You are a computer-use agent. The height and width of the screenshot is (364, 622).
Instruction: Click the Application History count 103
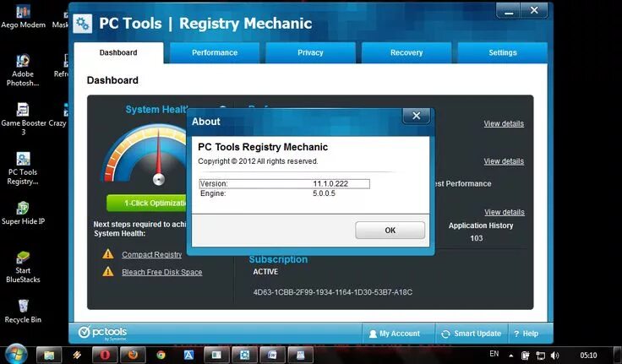pos(477,238)
